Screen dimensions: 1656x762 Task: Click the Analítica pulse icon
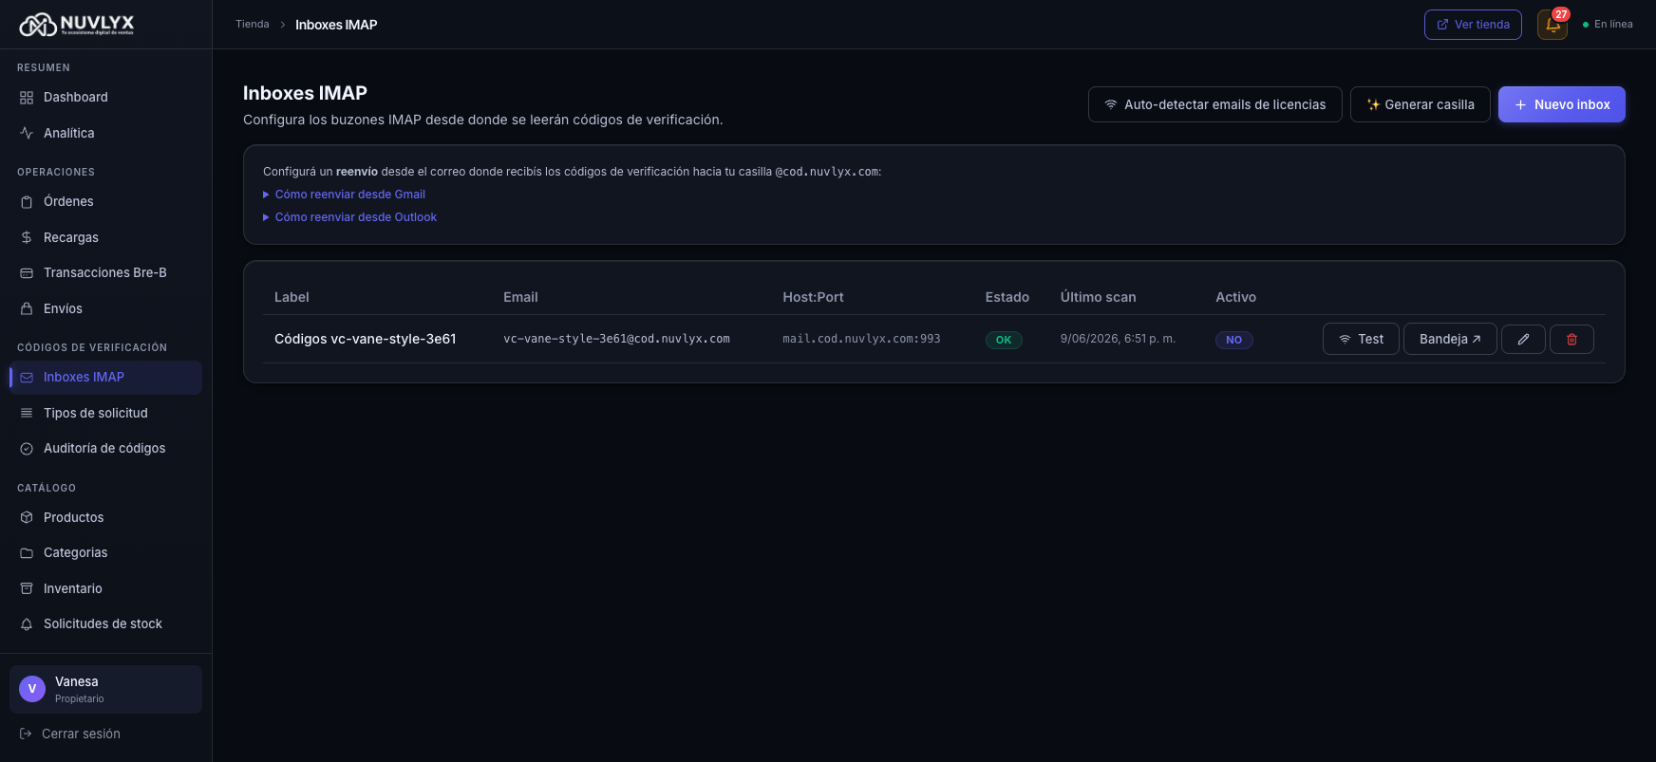(x=27, y=133)
